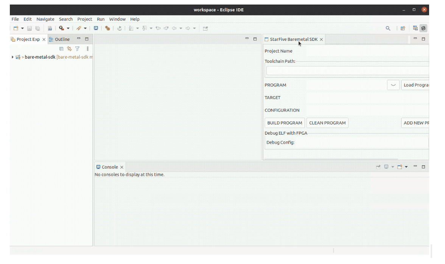
Task: Toggle Link with Editor in Project Explorer
Action: 69,49
